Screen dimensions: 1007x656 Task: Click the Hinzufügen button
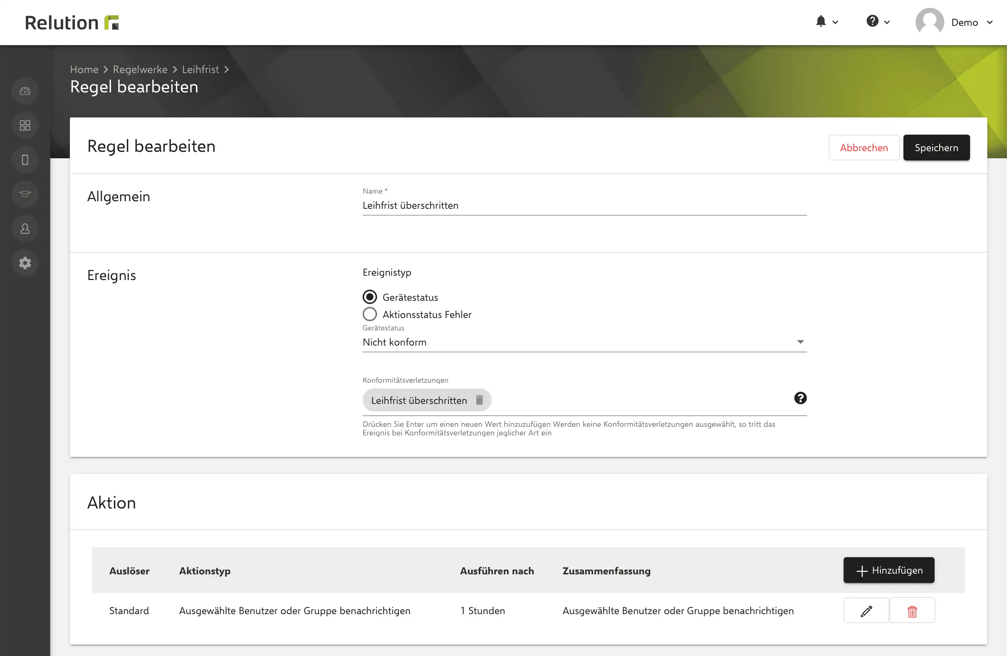coord(888,570)
